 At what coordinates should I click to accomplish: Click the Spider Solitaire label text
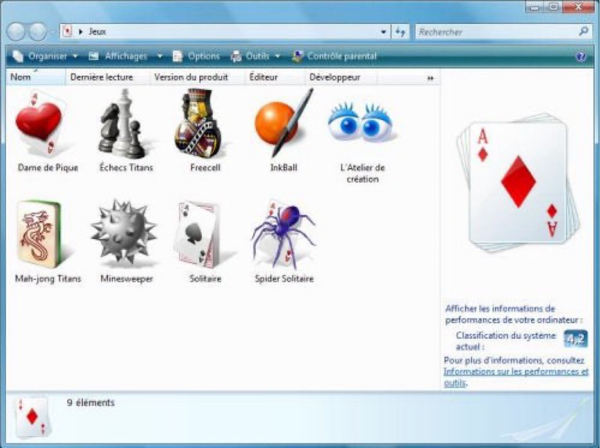tap(284, 278)
